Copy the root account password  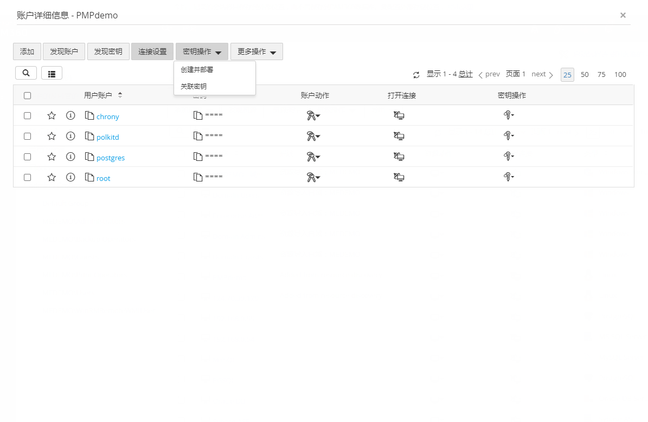(x=198, y=177)
